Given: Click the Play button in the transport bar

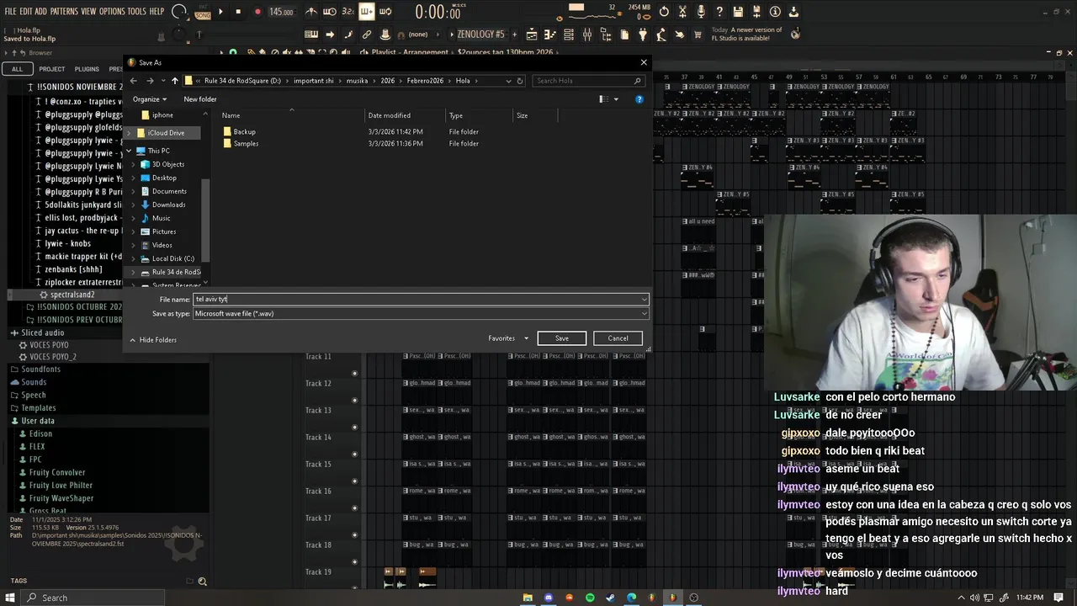Looking at the screenshot, I should [220, 12].
